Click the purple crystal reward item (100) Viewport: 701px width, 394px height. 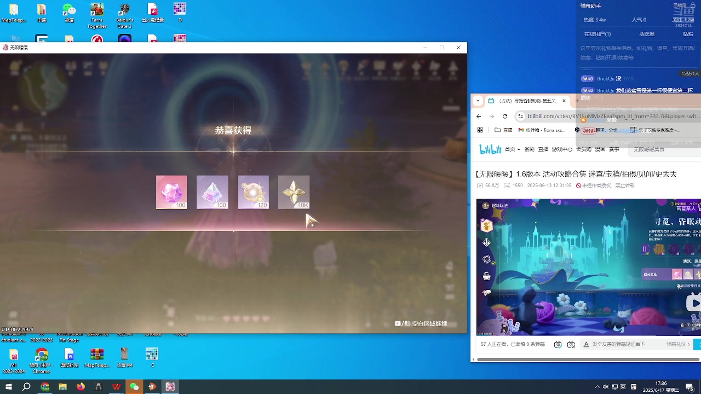click(x=212, y=192)
